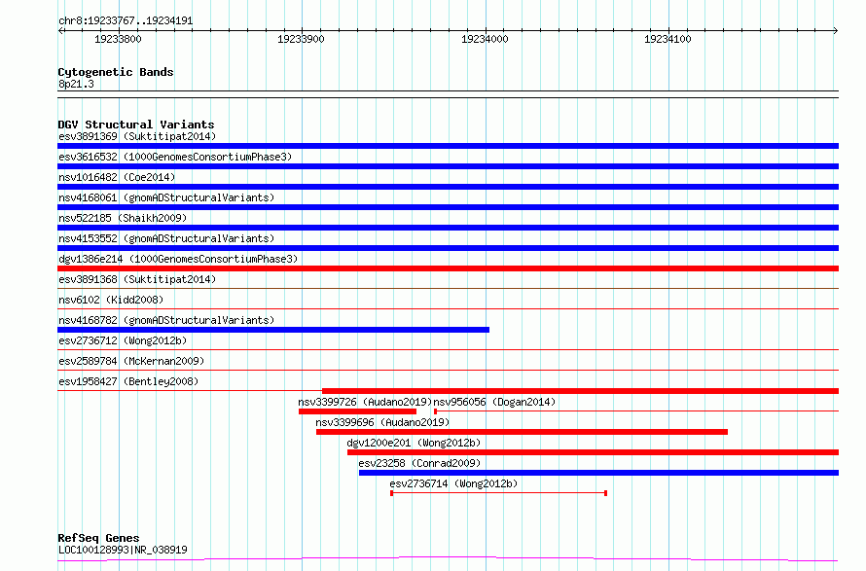Select the nsv1016482 (Coe2014) label

point(117,177)
